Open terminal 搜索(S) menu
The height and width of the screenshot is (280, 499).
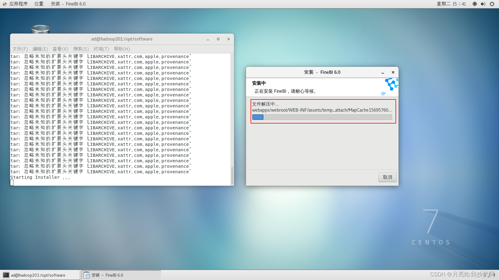[x=81, y=49]
